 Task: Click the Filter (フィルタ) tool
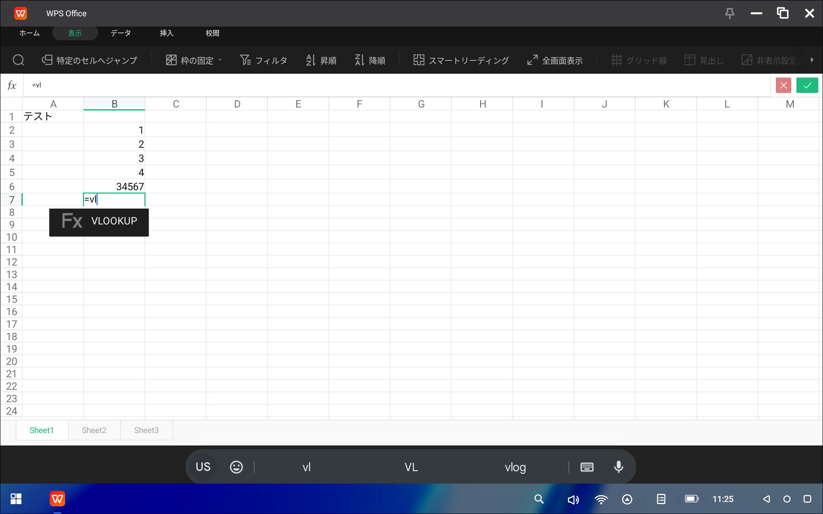(264, 60)
